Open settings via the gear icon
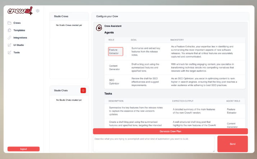This screenshot has height=159, width=257. click(x=37, y=11)
